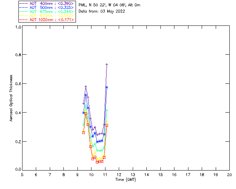Click the x-axis tick label 15
Viewport: 236px width, 189px height.
tap(160, 175)
